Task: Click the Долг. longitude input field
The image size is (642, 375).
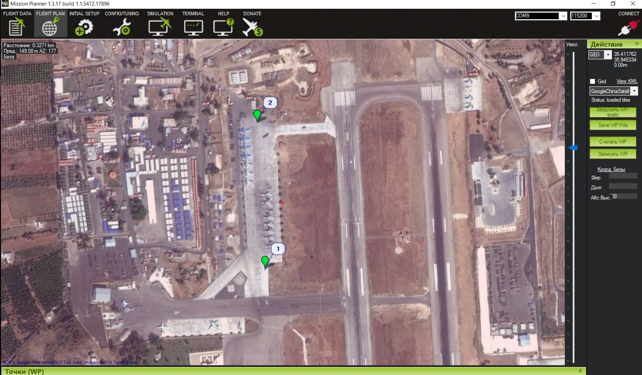Action: pos(623,186)
